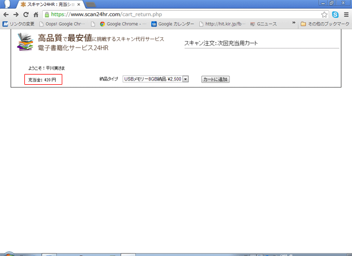Click the blank page icon bookmark
The width and height of the screenshot is (352, 256).
[x=93, y=24]
